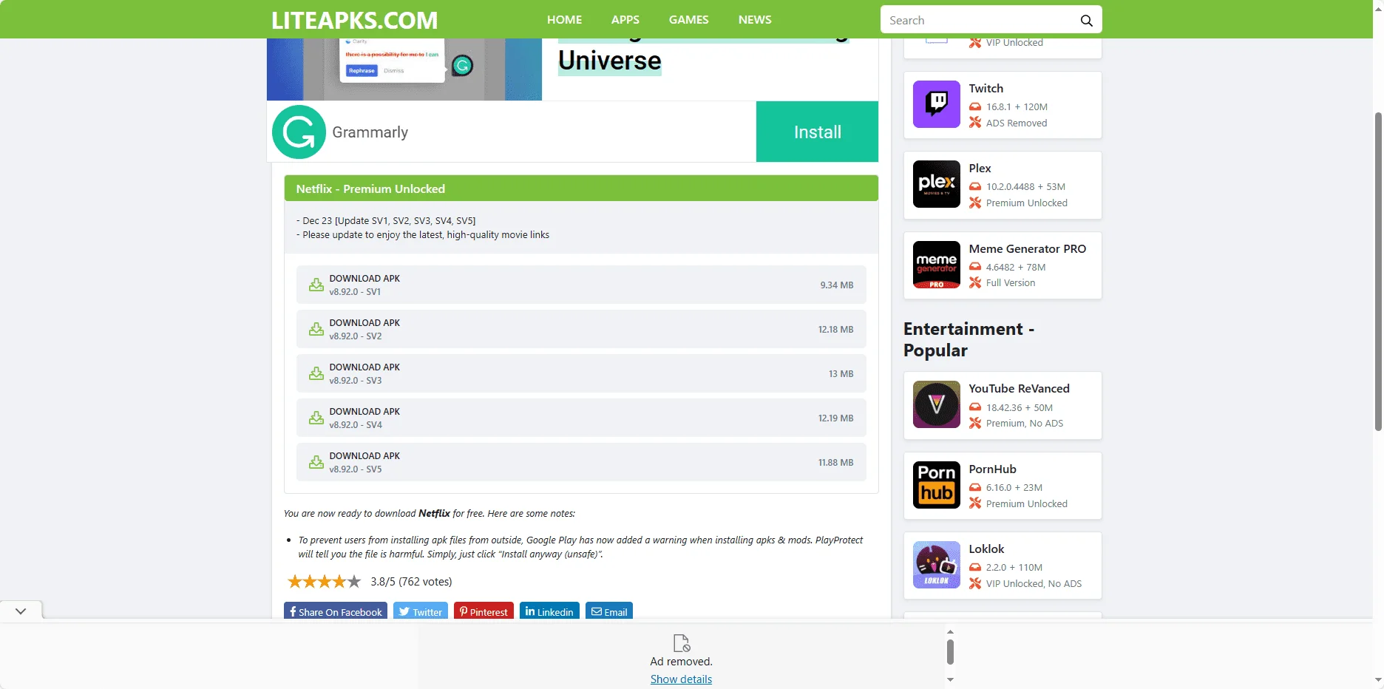Click the Show details link
This screenshot has height=689, width=1384.
click(x=681, y=679)
